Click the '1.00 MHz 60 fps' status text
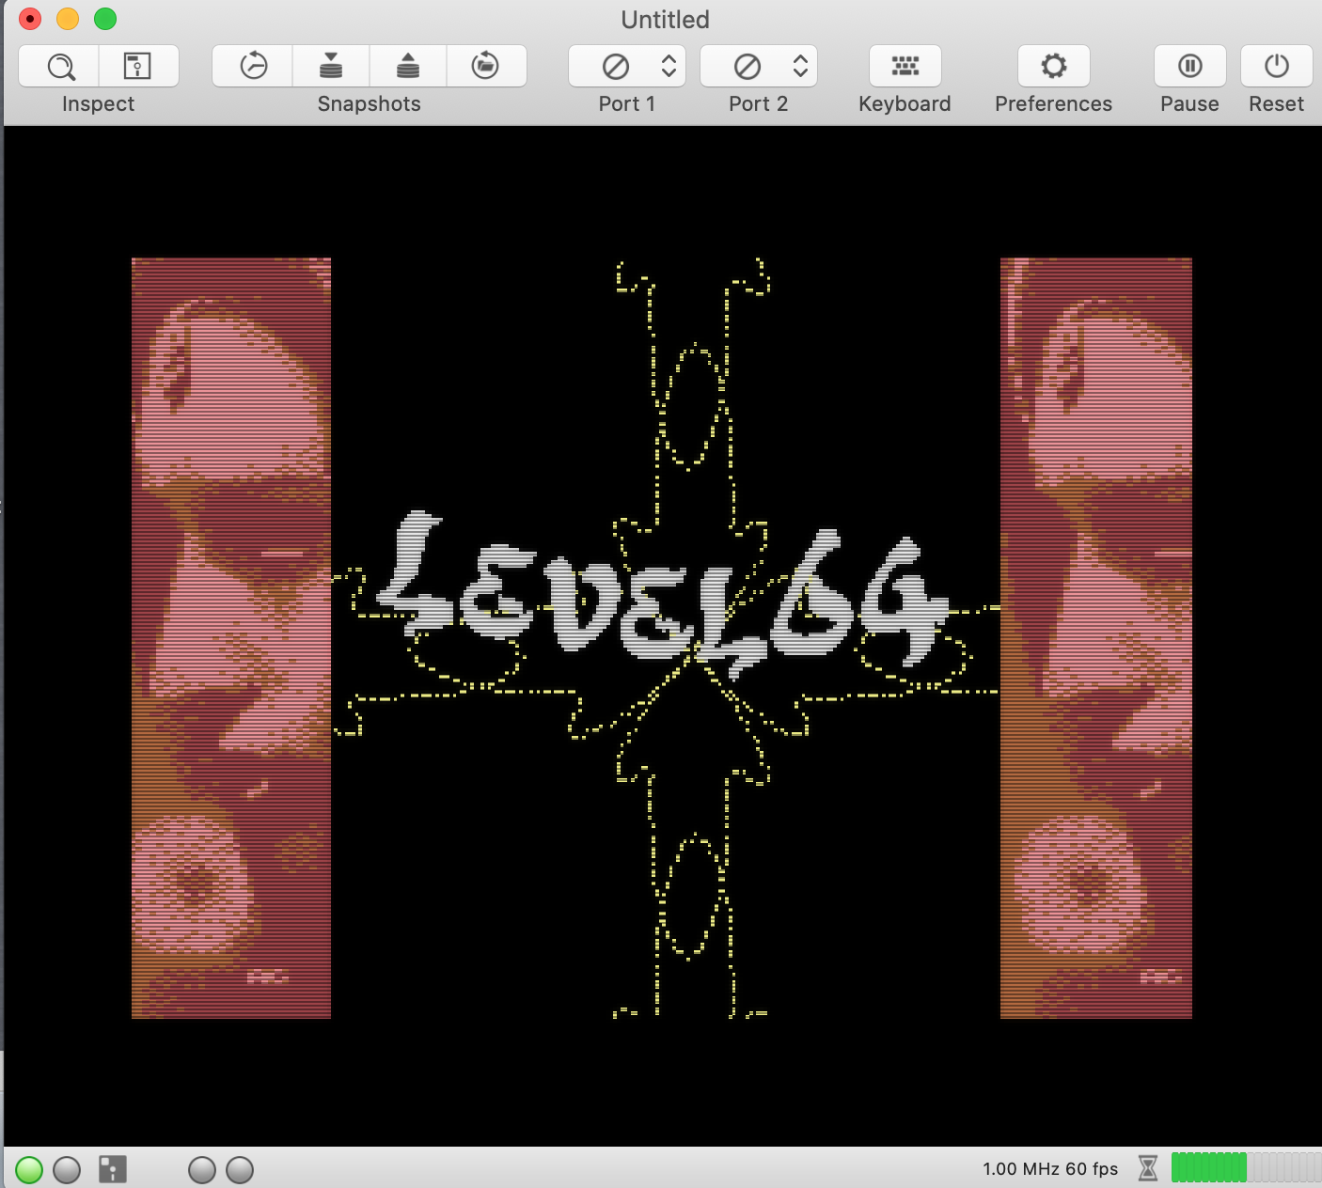The height and width of the screenshot is (1188, 1322). point(1050,1169)
